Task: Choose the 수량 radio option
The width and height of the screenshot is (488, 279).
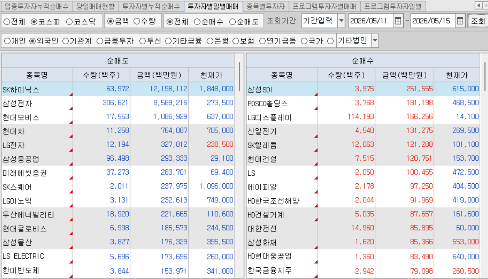Action: (137, 21)
